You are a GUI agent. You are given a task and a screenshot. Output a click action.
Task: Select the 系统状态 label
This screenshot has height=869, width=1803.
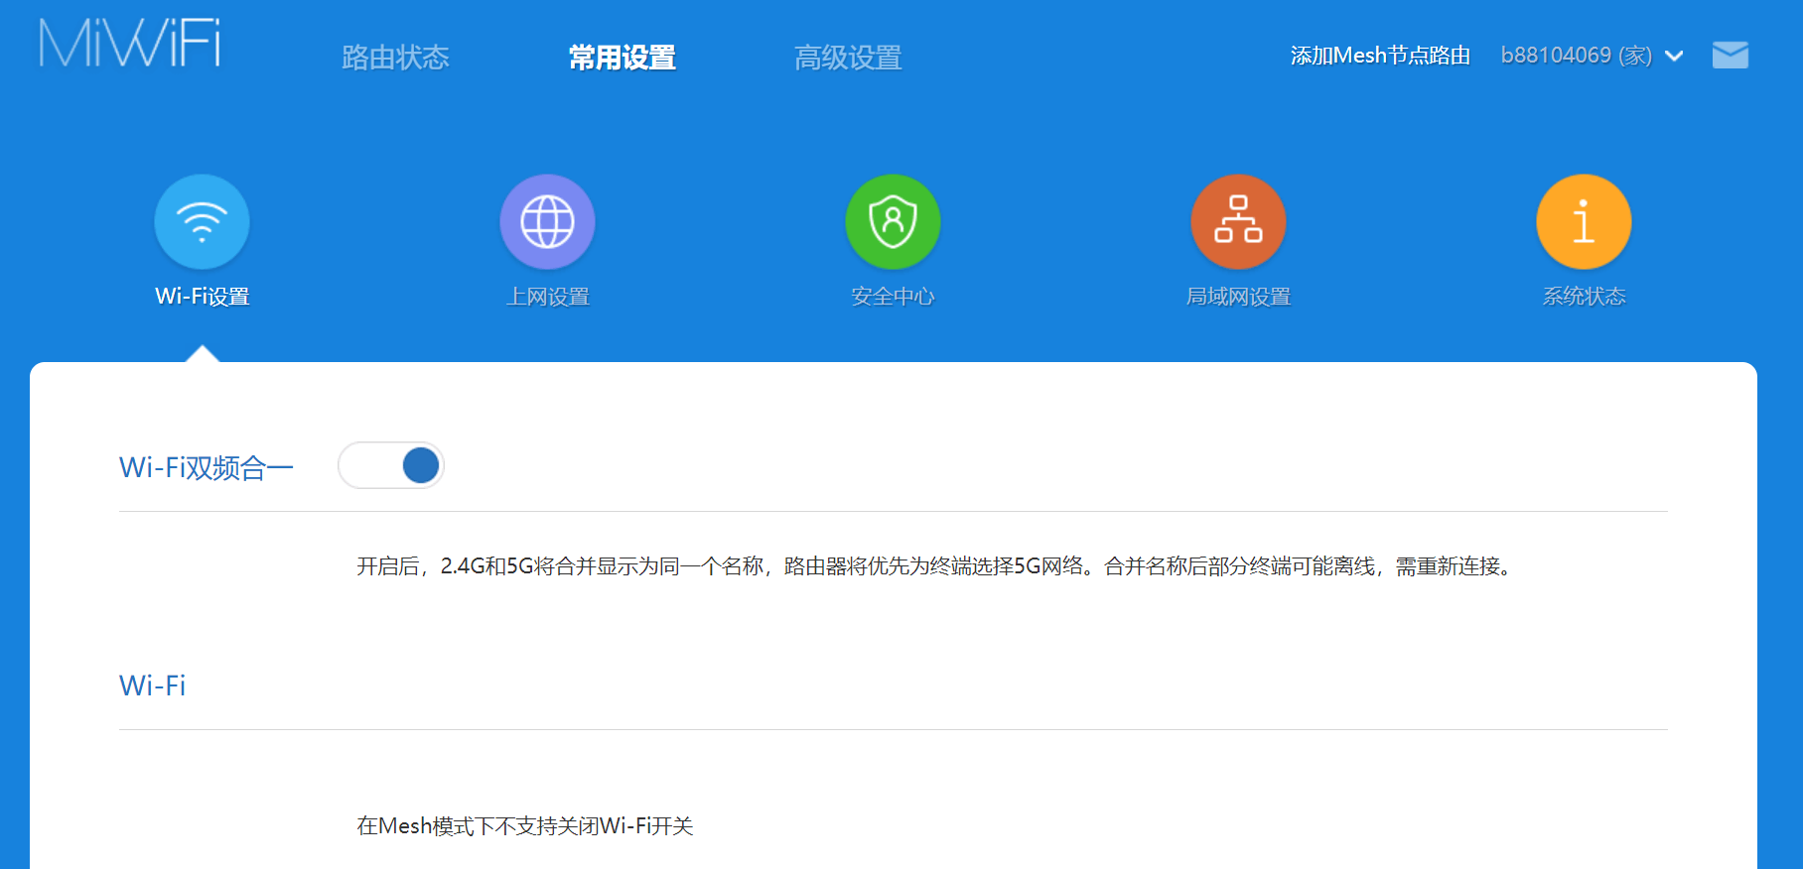[x=1585, y=297]
